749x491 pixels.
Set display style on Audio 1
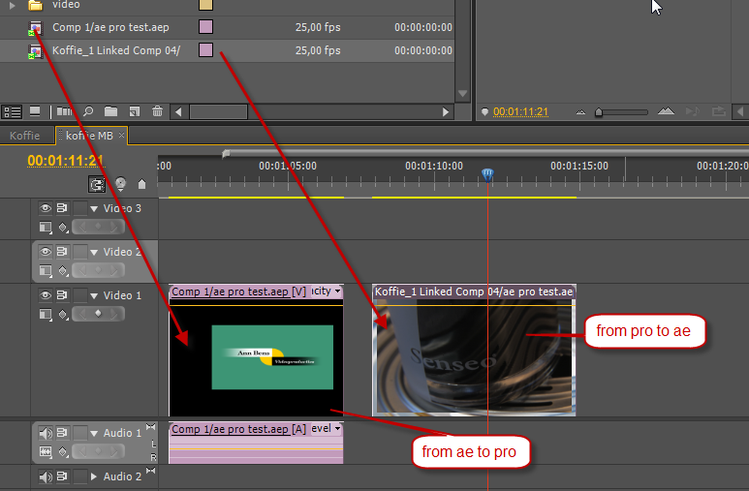pyautogui.click(x=46, y=451)
